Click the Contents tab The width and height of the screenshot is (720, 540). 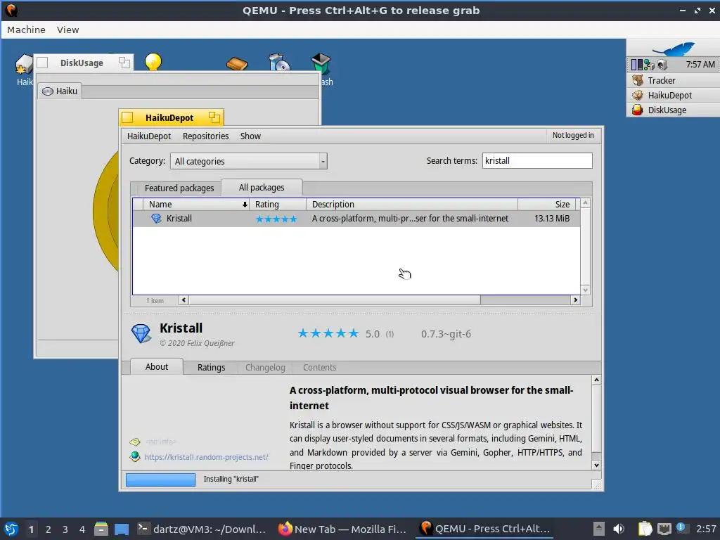[x=320, y=367]
